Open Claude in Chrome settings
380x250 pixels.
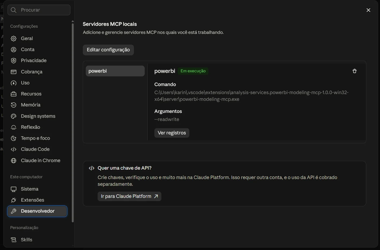tap(37, 160)
